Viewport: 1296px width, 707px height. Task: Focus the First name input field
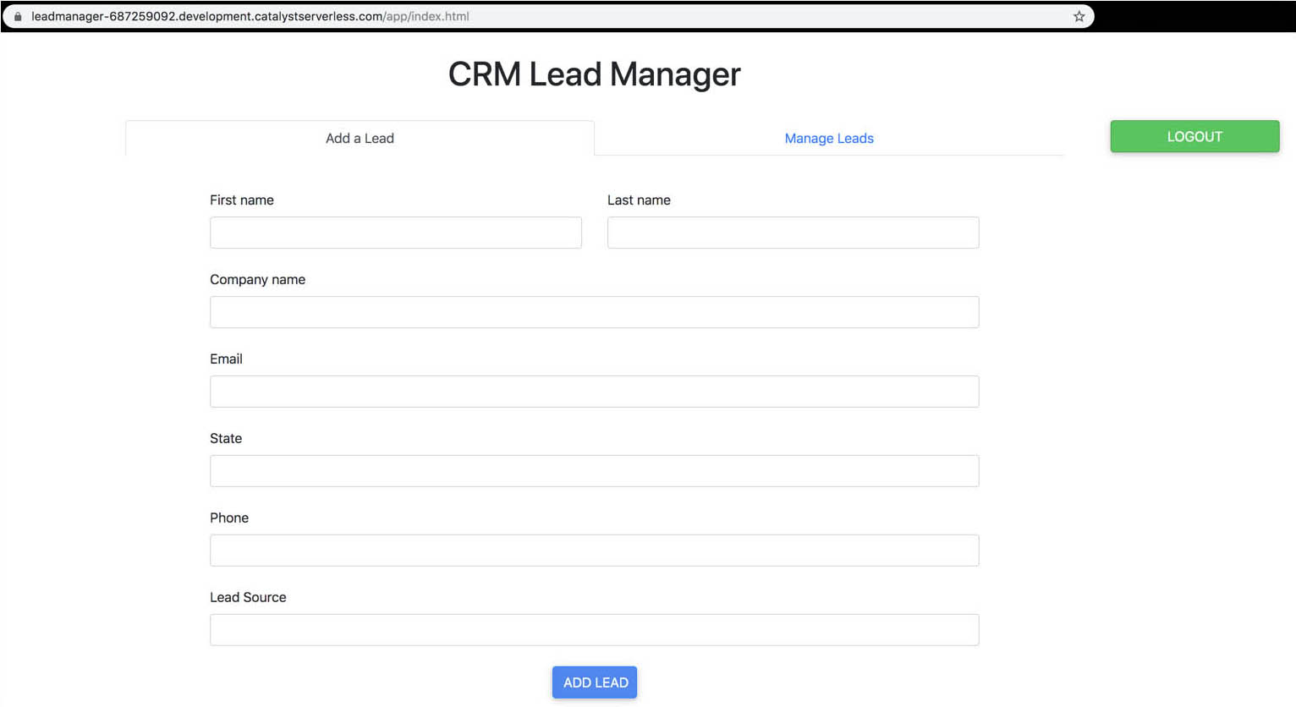coord(395,233)
